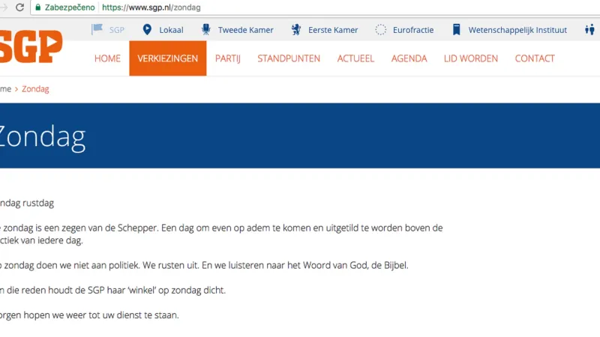Click the line 'hopen we weer tot uw dienst'
This screenshot has width=600, height=337.
89,315
